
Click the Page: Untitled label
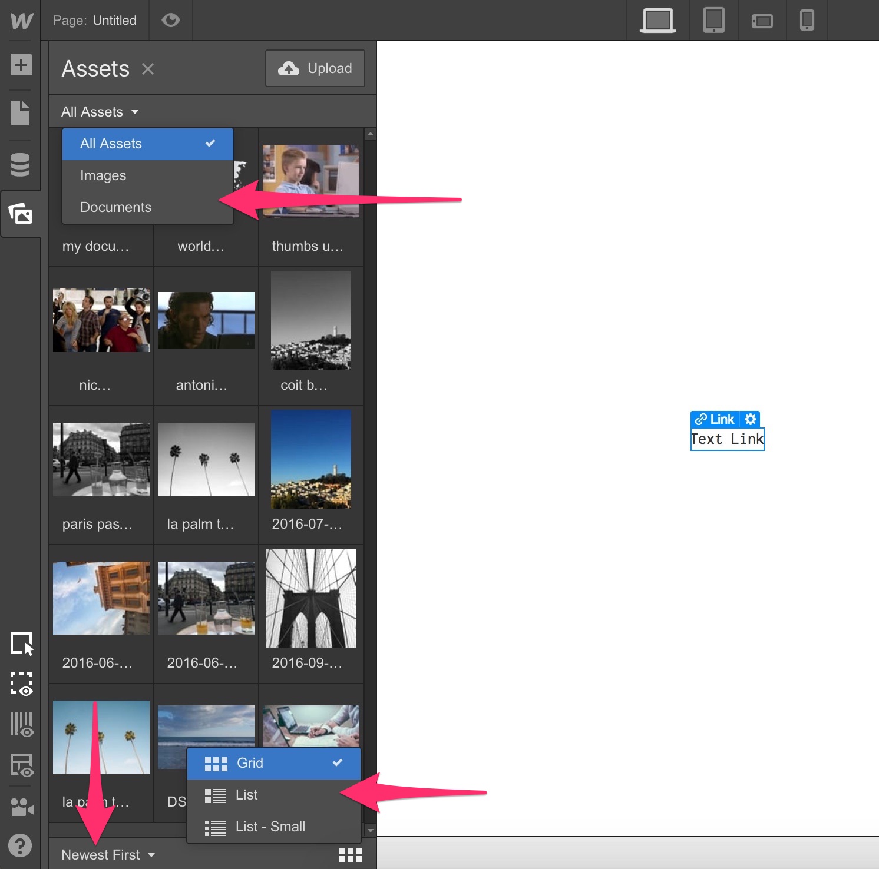click(x=95, y=21)
